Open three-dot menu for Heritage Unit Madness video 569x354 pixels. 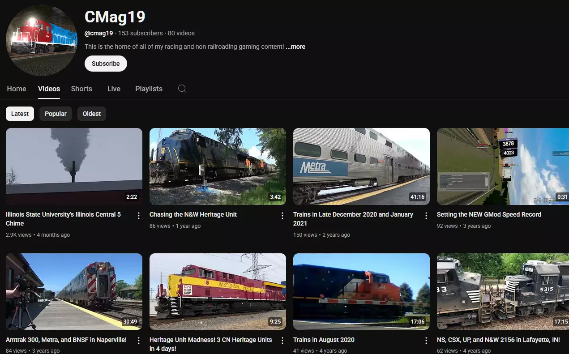coord(282,341)
